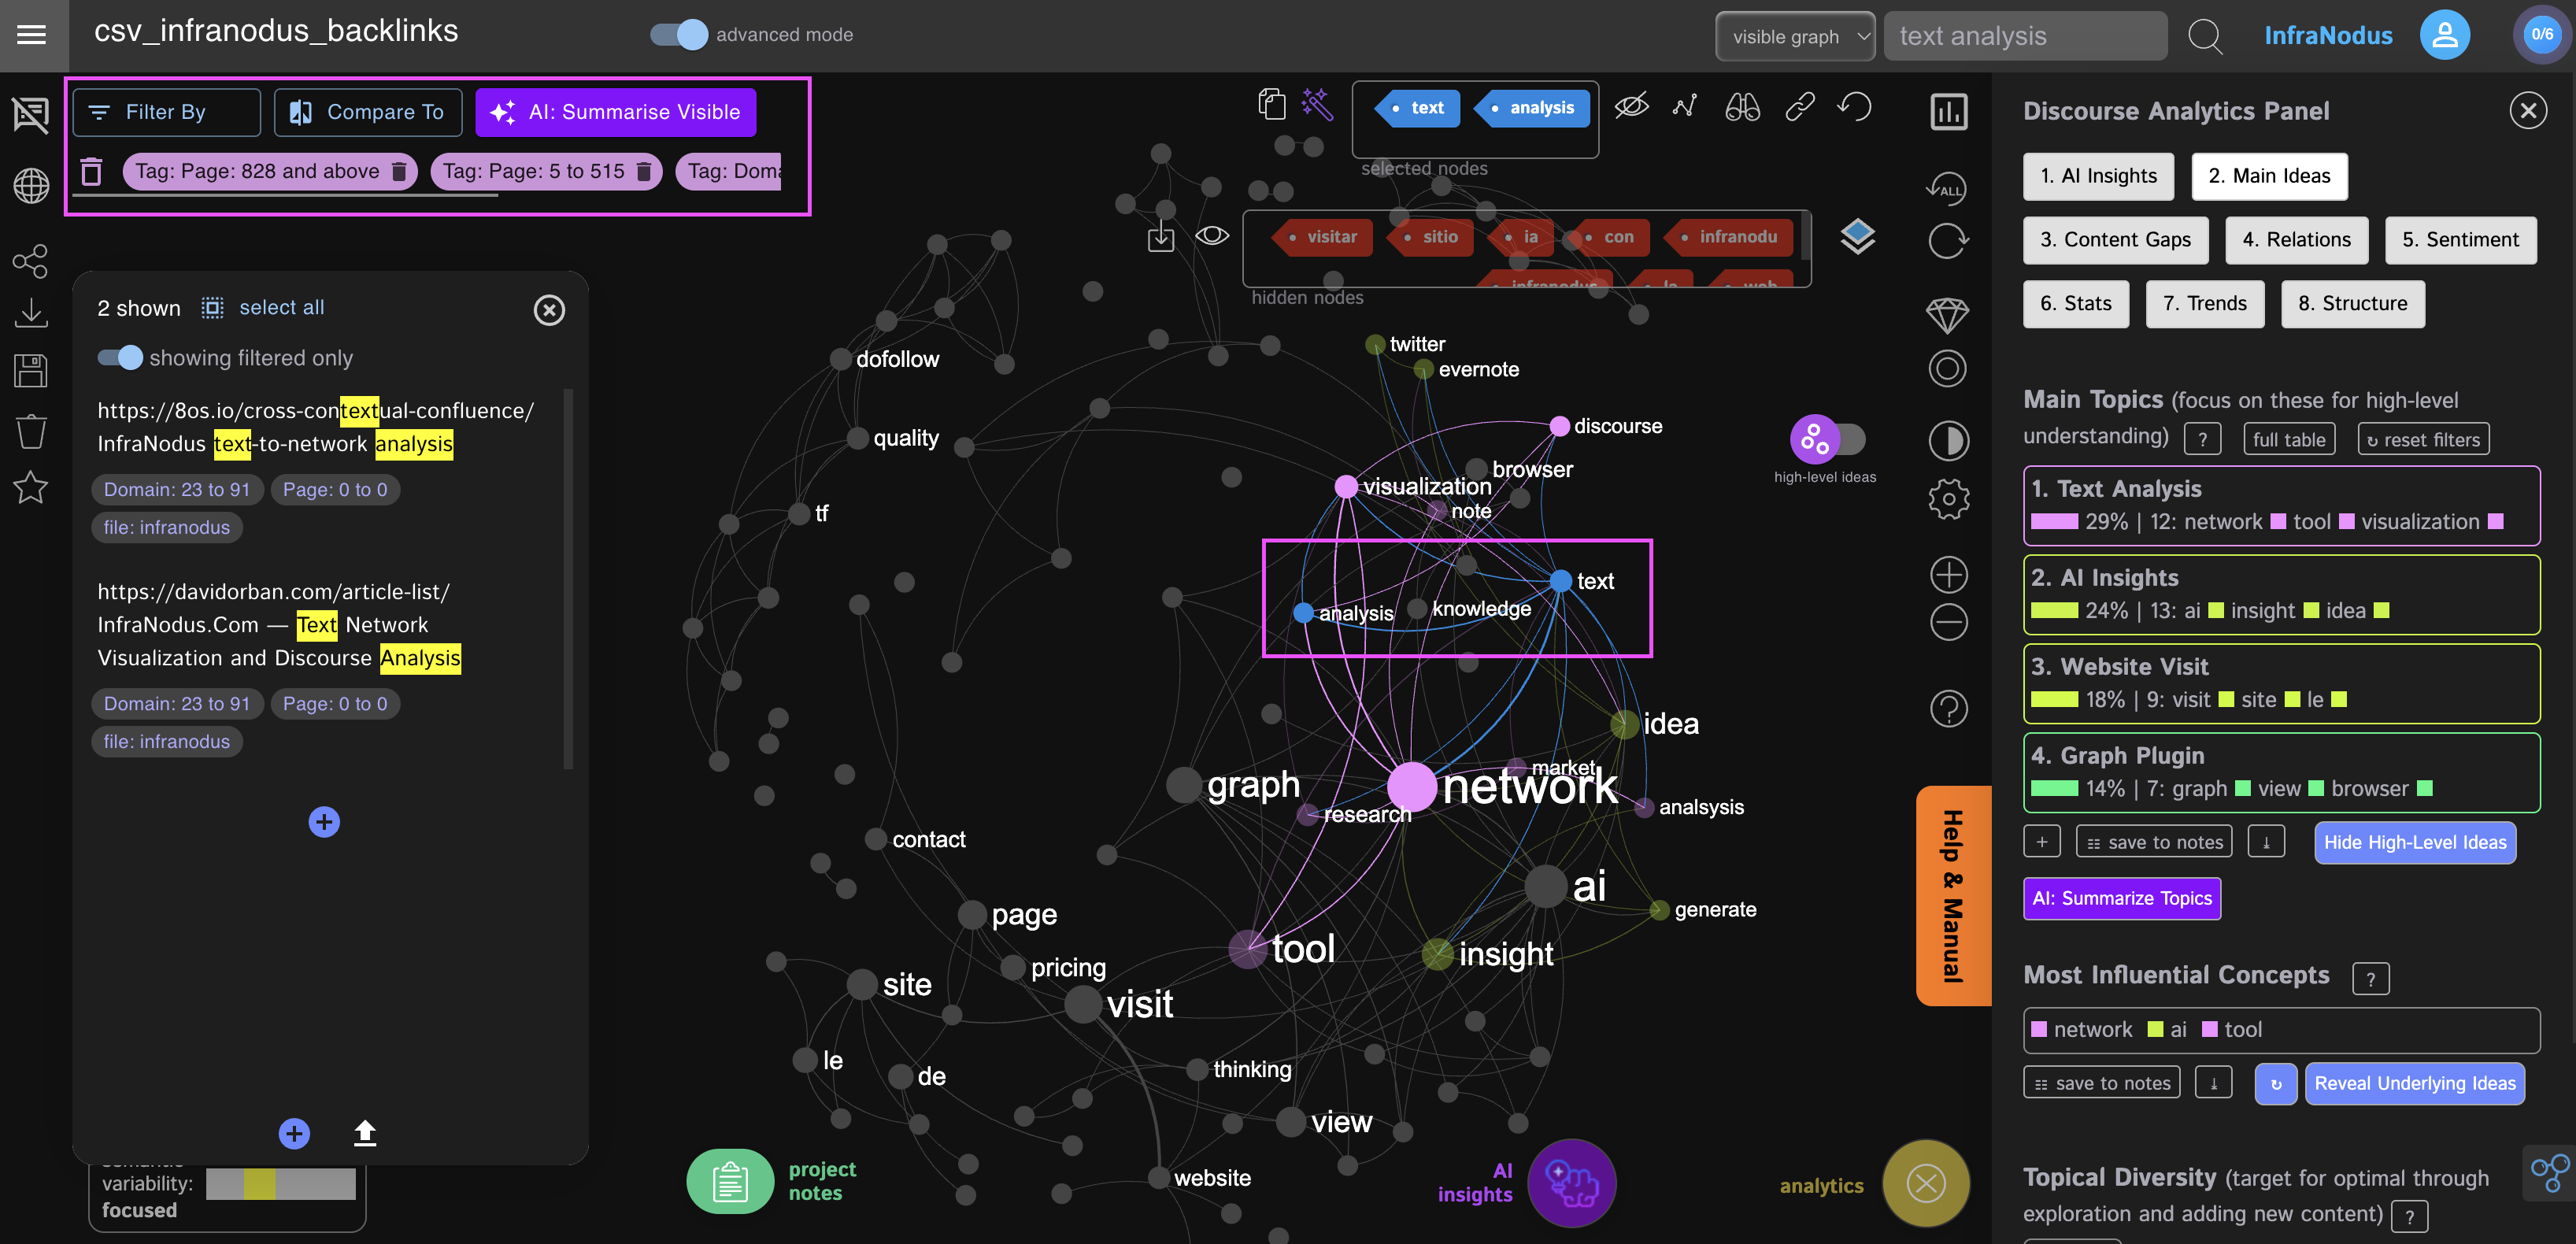Click Reveal Underlying Ideas button
The image size is (2576, 1244).
[2414, 1083]
